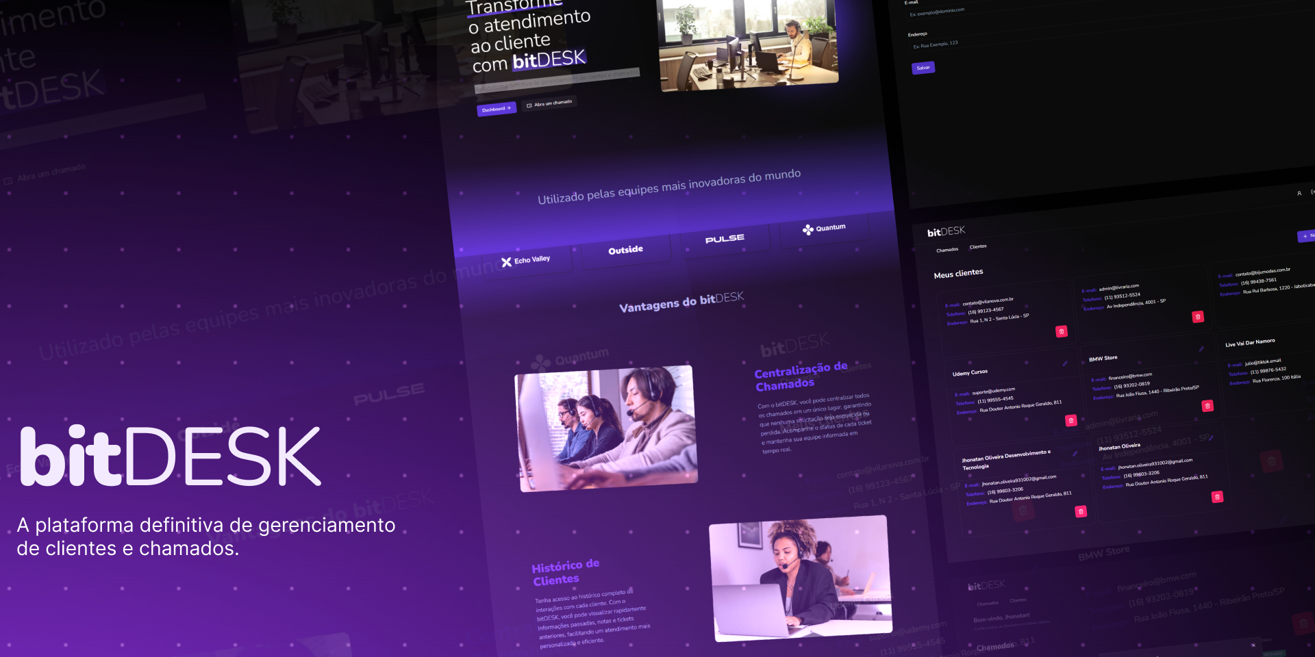The image size is (1315, 657).
Task: Click the Echo Valley X logo
Action: point(506,262)
